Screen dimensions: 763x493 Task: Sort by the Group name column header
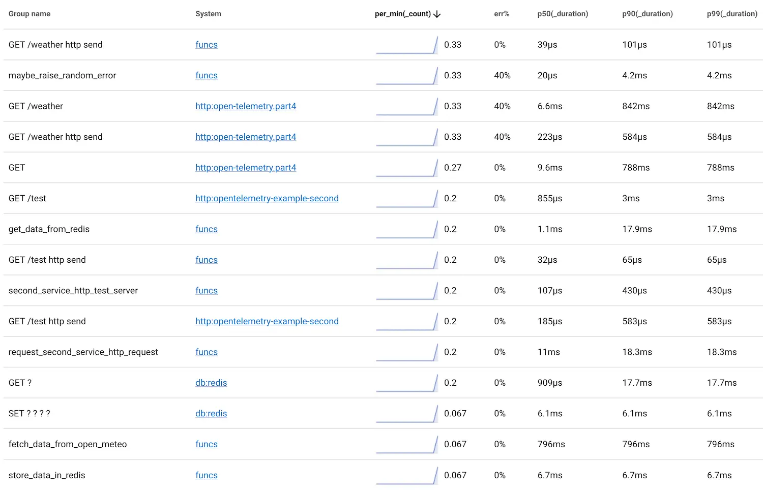[30, 14]
